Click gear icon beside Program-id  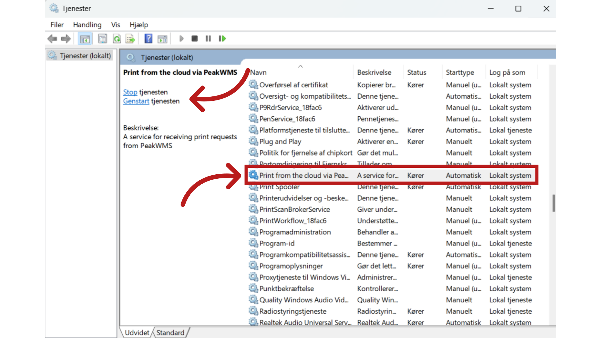click(253, 243)
